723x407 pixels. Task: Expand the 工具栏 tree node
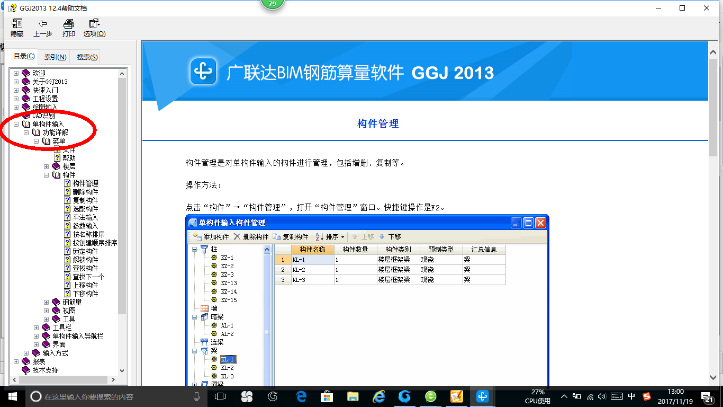pos(36,328)
